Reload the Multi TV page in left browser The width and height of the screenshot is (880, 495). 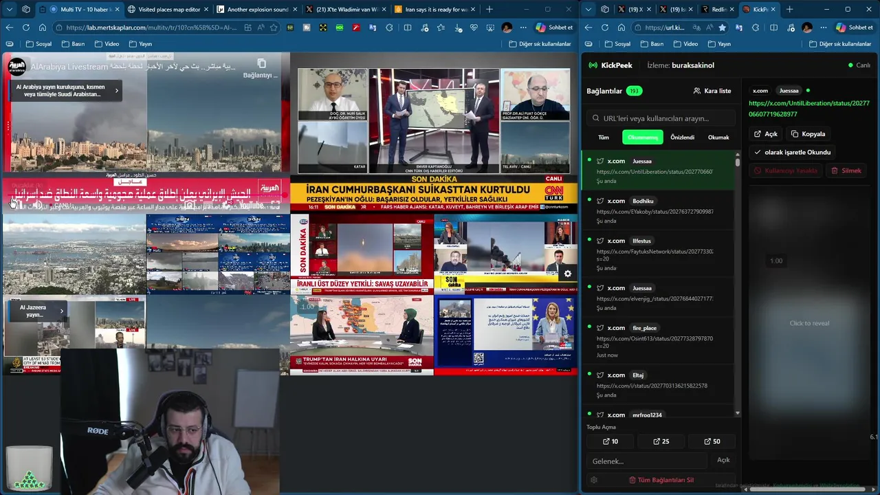tap(25, 27)
